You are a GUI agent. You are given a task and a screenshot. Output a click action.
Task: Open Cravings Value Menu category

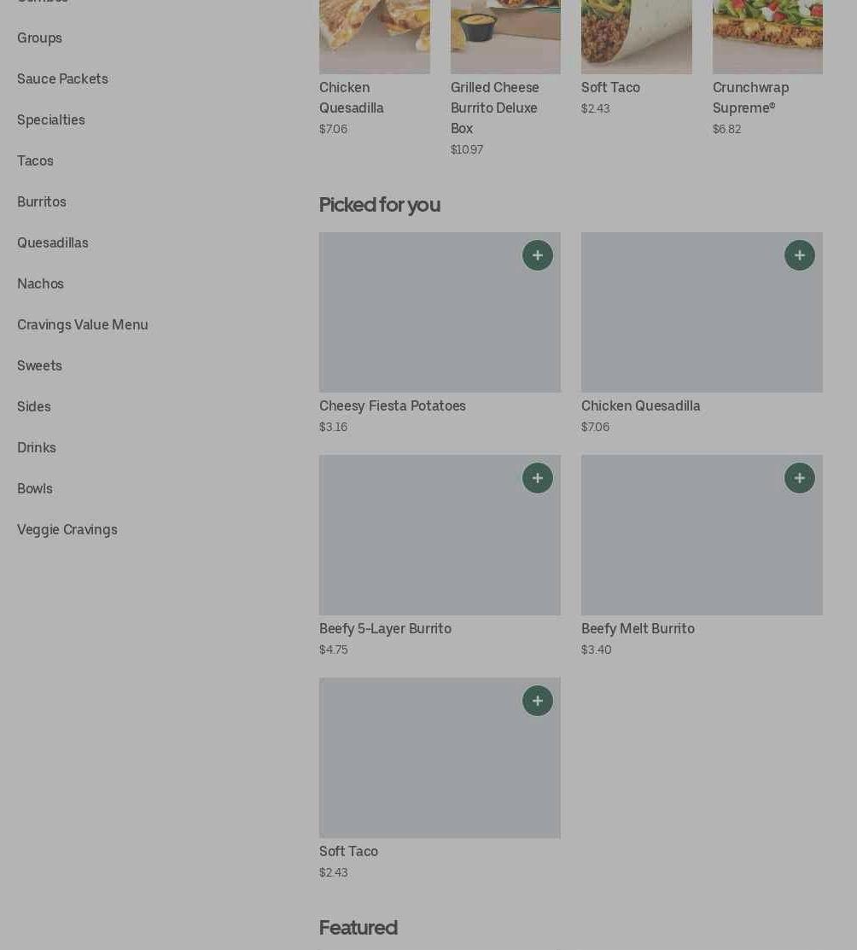(83, 324)
